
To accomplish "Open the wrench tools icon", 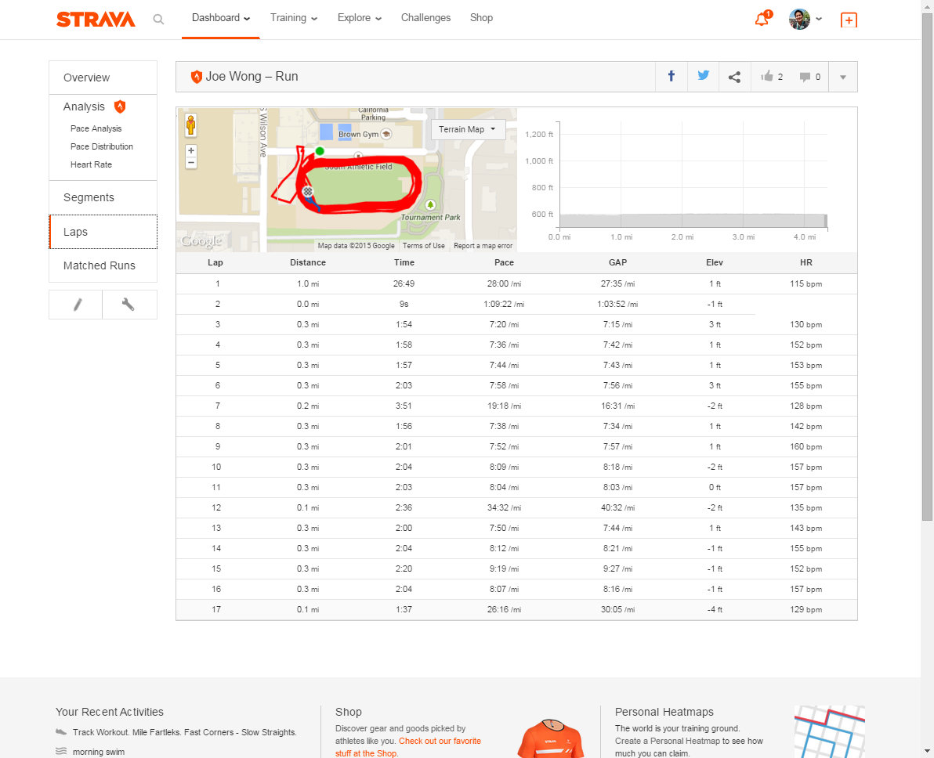I will [129, 305].
